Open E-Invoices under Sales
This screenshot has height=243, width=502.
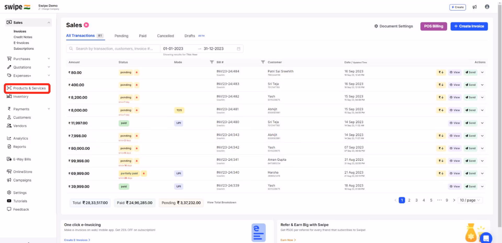(x=21, y=43)
